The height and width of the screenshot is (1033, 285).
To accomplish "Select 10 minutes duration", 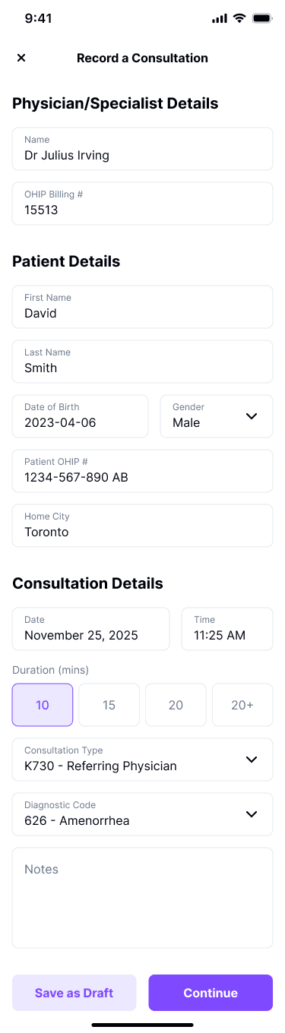I will pos(43,705).
